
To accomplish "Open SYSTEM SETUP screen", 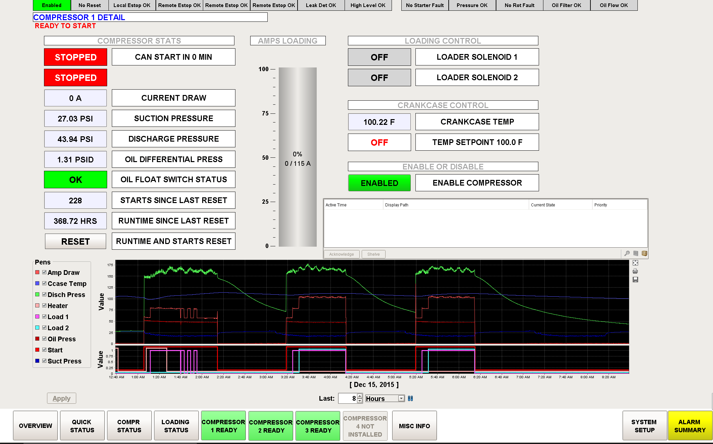I will (x=644, y=426).
